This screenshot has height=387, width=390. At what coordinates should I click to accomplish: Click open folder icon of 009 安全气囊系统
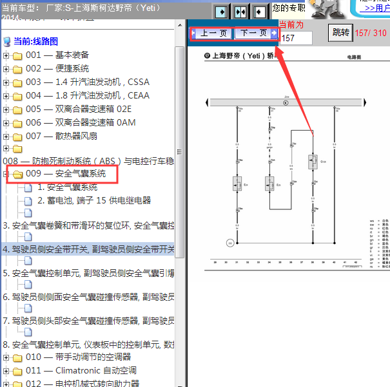(x=18, y=174)
